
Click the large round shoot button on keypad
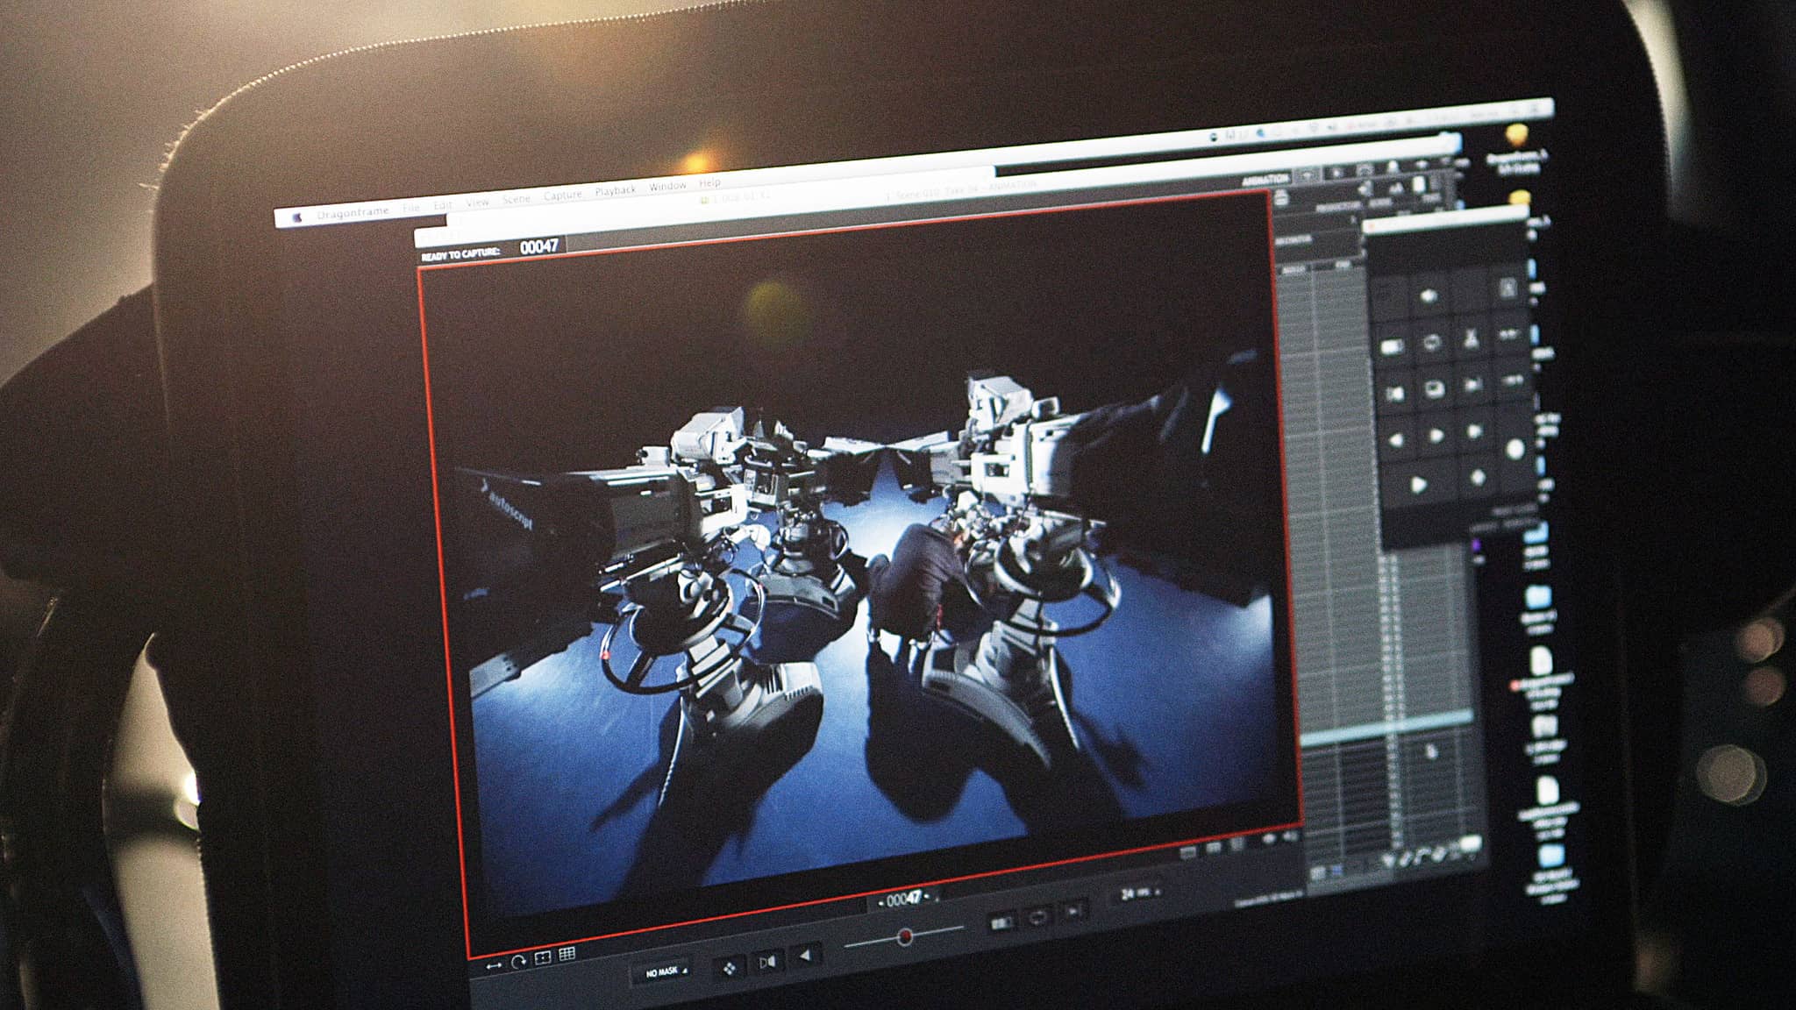click(1514, 449)
